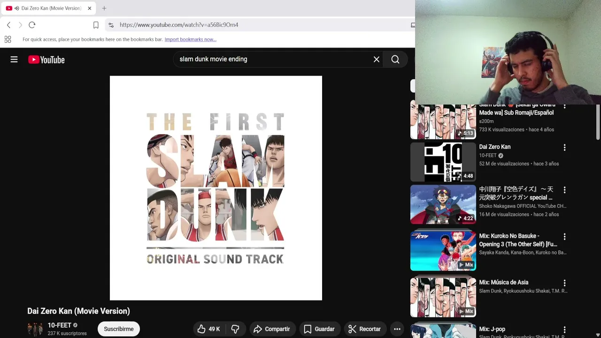
Task: Click the page vertical scrollbar thumb
Action: click(x=598, y=122)
